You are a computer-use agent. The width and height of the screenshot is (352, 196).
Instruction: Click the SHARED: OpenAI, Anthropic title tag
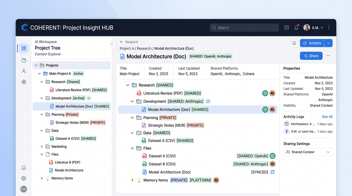(x=211, y=56)
